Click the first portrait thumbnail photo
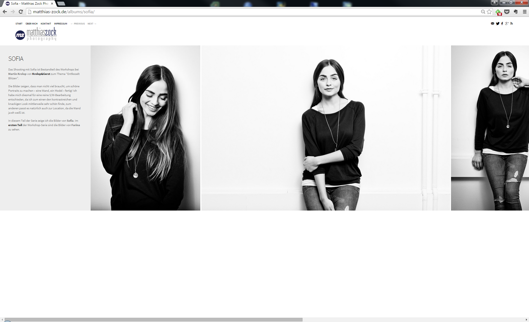The height and width of the screenshot is (322, 529). point(145,127)
